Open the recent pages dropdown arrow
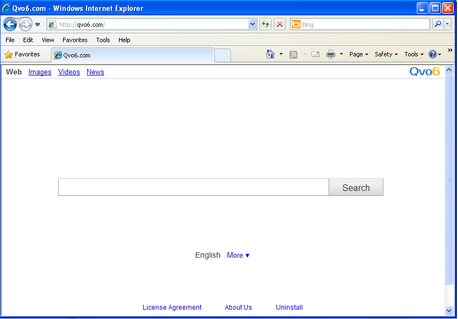This screenshot has width=458, height=319. [37, 25]
